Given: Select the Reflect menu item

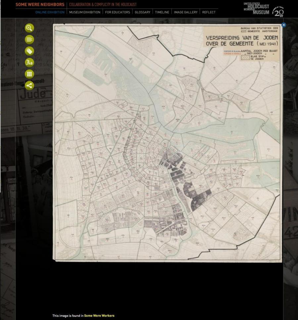Looking at the screenshot, I should tap(209, 12).
